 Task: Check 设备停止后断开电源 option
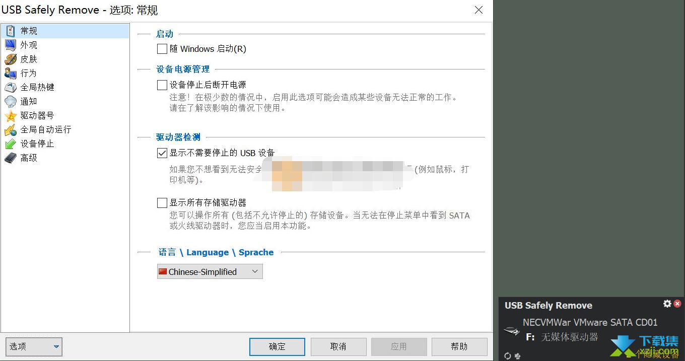(162, 85)
